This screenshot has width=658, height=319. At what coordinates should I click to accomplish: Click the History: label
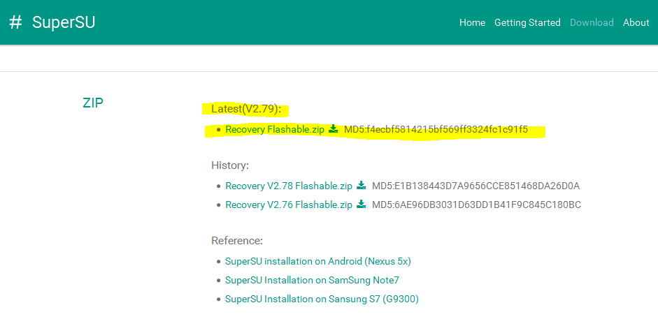pos(230,165)
